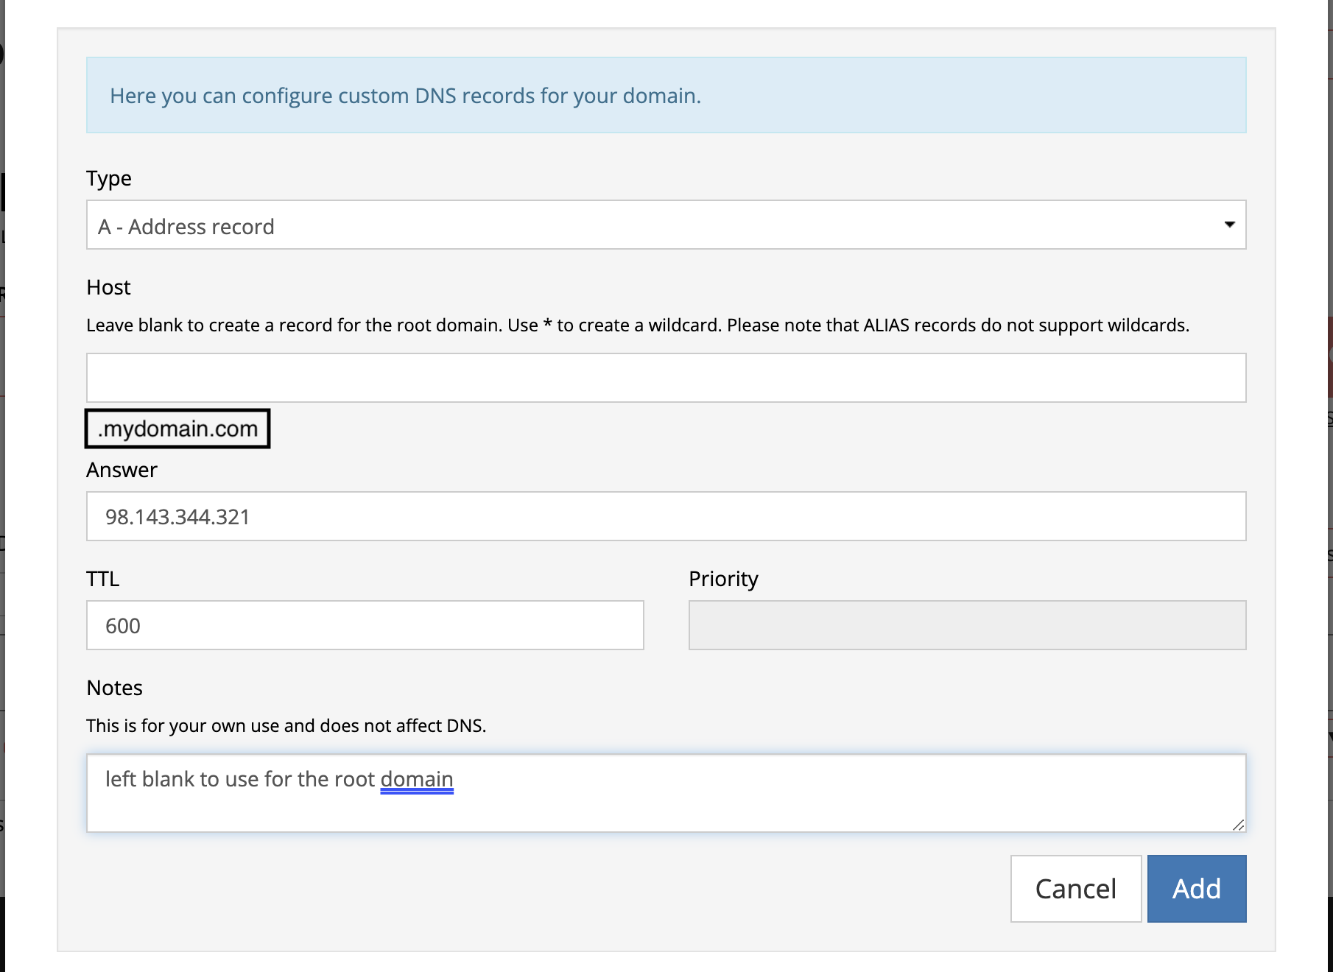
Task: Select the wildcard instruction helper text
Action: 638,325
